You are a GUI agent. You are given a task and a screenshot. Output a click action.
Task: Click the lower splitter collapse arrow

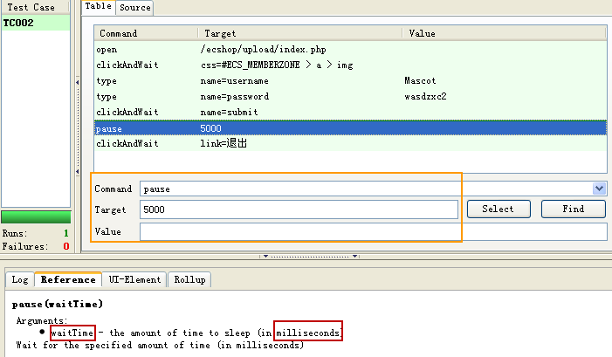pos(78,171)
